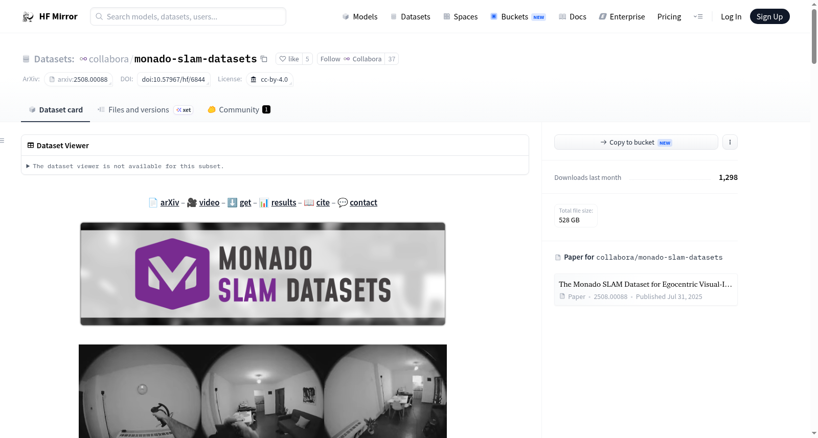The height and width of the screenshot is (438, 818).
Task: Go to Spaces in navbar
Action: click(460, 16)
